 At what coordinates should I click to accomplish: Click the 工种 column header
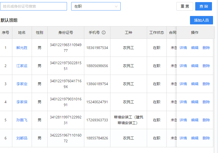coord(128,33)
